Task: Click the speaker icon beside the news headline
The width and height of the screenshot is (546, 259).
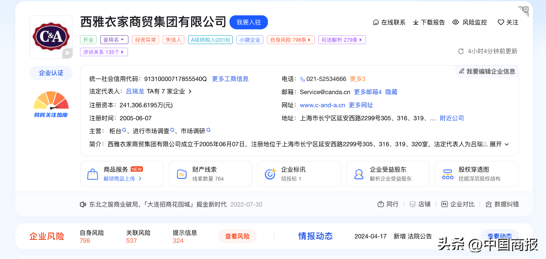Action: point(83,204)
